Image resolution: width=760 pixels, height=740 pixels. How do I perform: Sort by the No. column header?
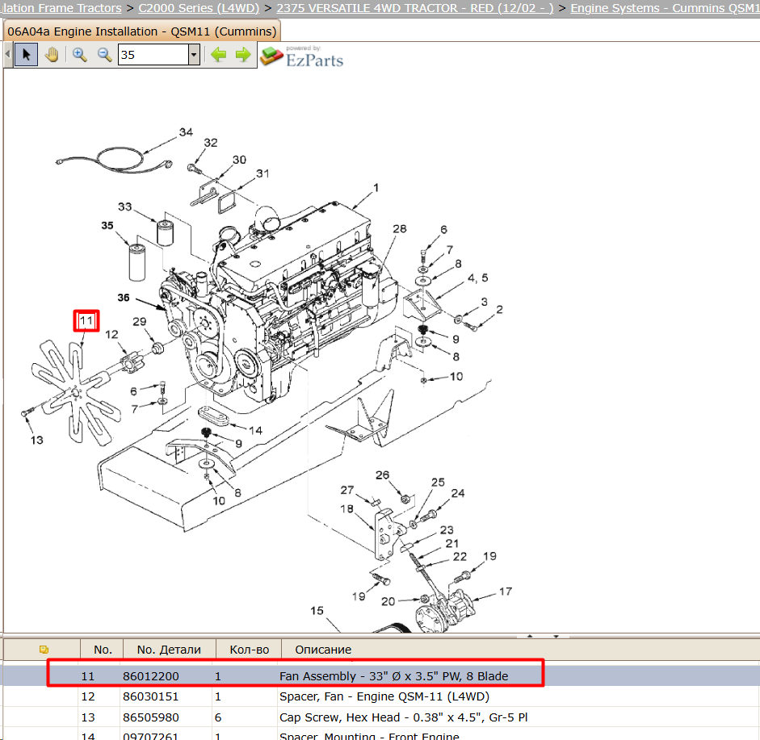[103, 650]
